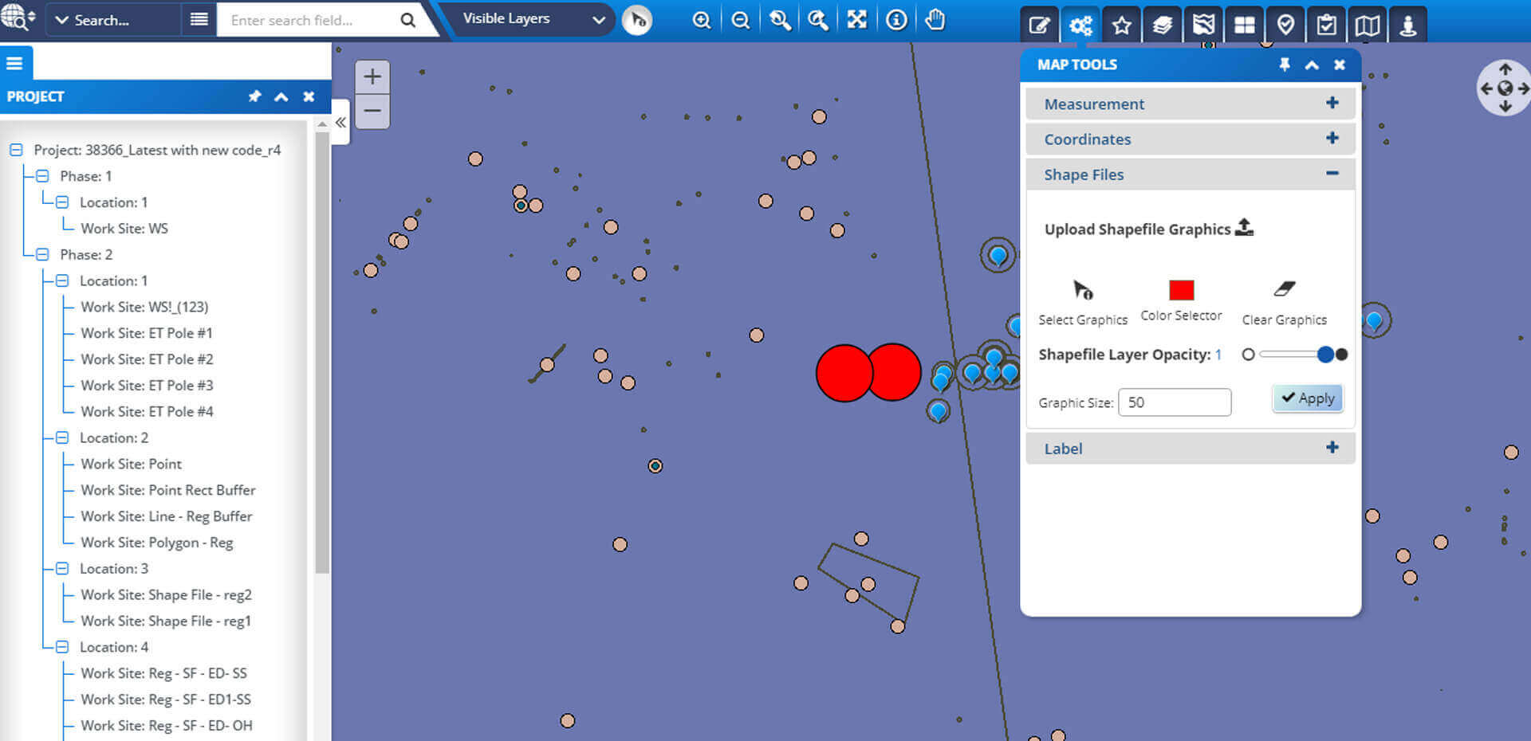Select Work Site: Shape File - reg2
This screenshot has width=1531, height=741.
coord(166,594)
